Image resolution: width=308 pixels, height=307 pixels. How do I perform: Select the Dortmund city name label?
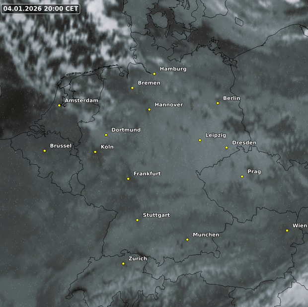click(x=126, y=130)
